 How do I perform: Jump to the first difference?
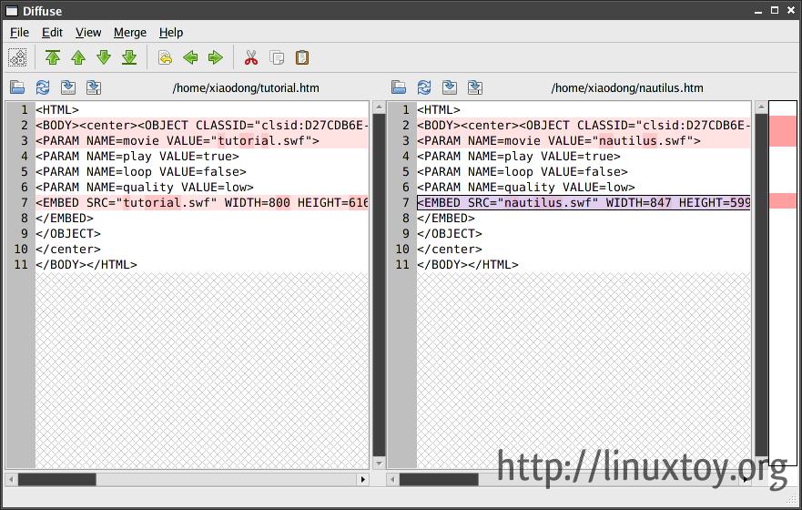pyautogui.click(x=53, y=57)
